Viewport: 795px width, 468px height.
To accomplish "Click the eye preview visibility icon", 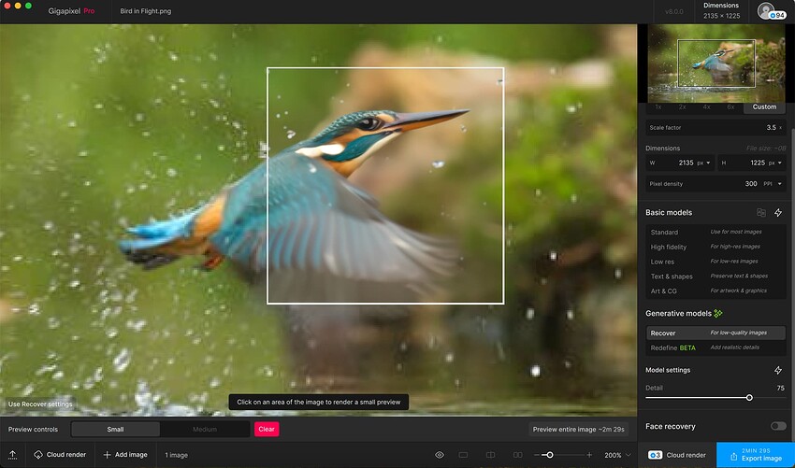I will [439, 455].
